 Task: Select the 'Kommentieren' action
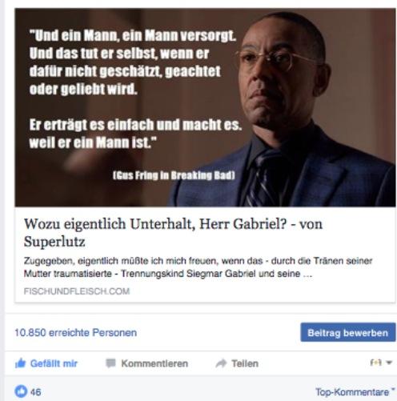pos(154,363)
